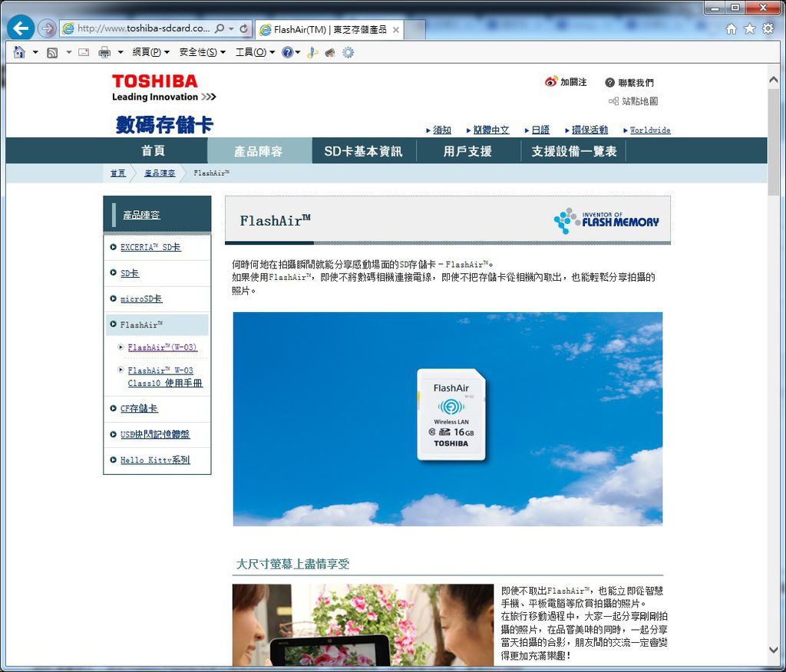Click the 站點地圖 sitemap icon

613,101
